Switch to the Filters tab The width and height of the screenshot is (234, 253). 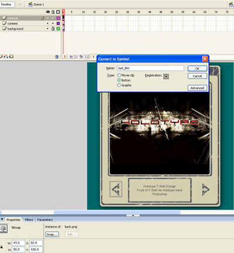point(29,220)
